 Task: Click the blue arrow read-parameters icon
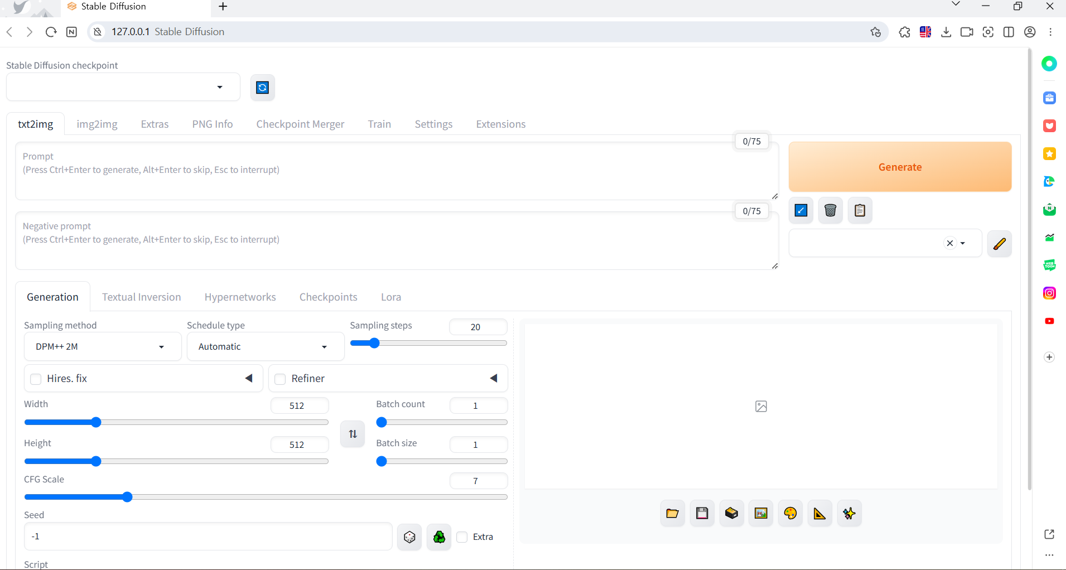(x=800, y=210)
